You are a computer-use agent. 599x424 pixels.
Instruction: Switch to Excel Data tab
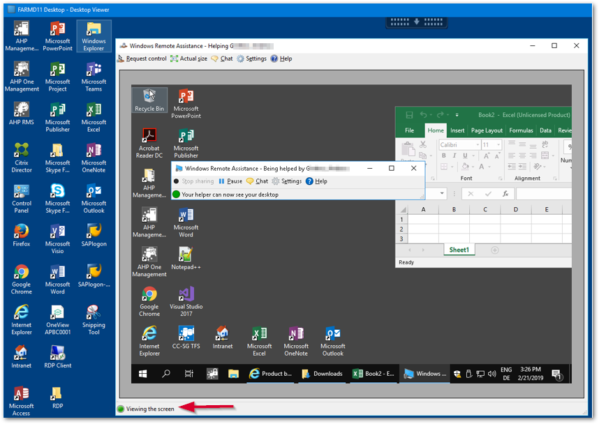pyautogui.click(x=545, y=130)
